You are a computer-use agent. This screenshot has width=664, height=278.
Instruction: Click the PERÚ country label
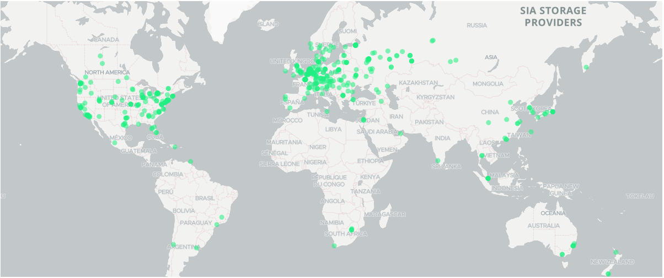(x=166, y=191)
